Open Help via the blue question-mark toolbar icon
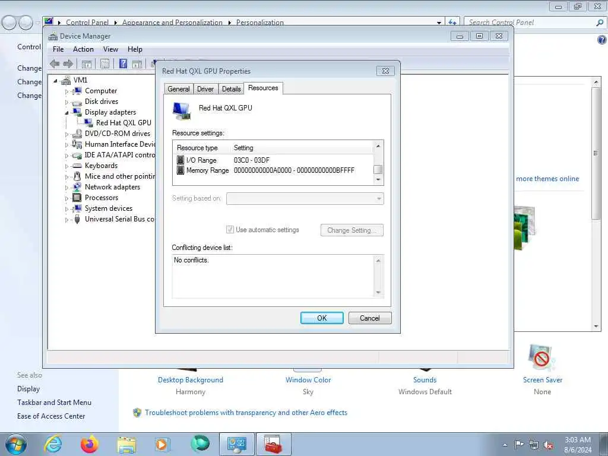The height and width of the screenshot is (456, 608). click(123, 64)
